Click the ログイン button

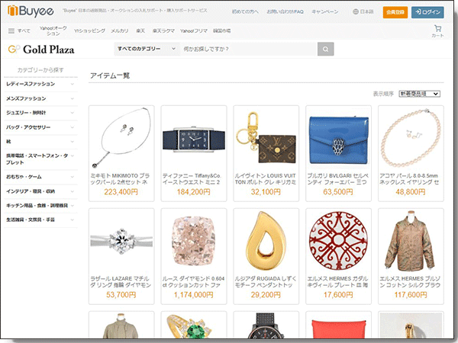point(427,12)
